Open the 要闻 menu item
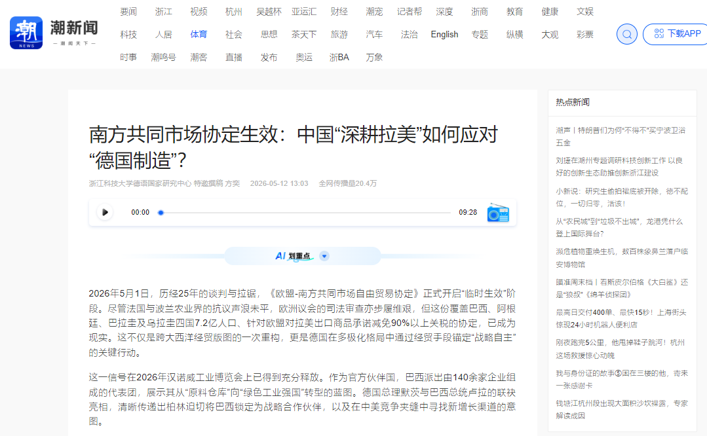Screen dimensions: 707x436 tap(128, 12)
